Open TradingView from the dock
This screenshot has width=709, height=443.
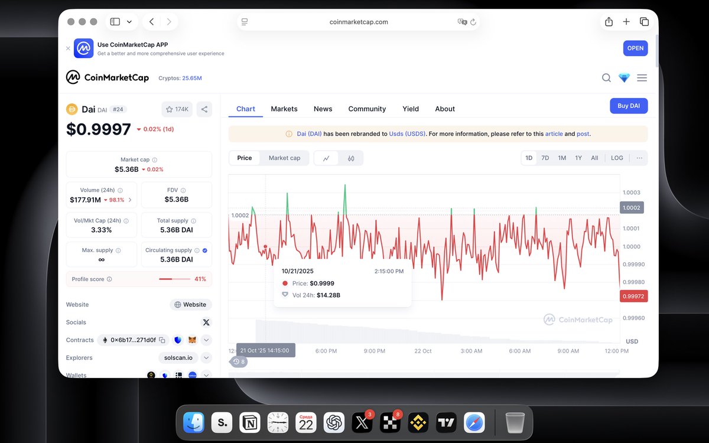[x=447, y=422]
